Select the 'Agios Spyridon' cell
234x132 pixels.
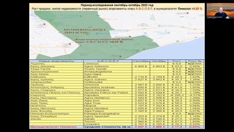point(108,116)
